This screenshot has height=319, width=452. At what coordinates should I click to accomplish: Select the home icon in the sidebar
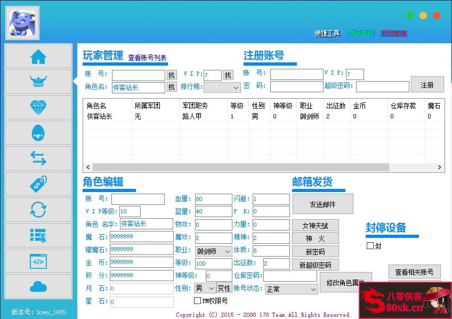[38, 56]
